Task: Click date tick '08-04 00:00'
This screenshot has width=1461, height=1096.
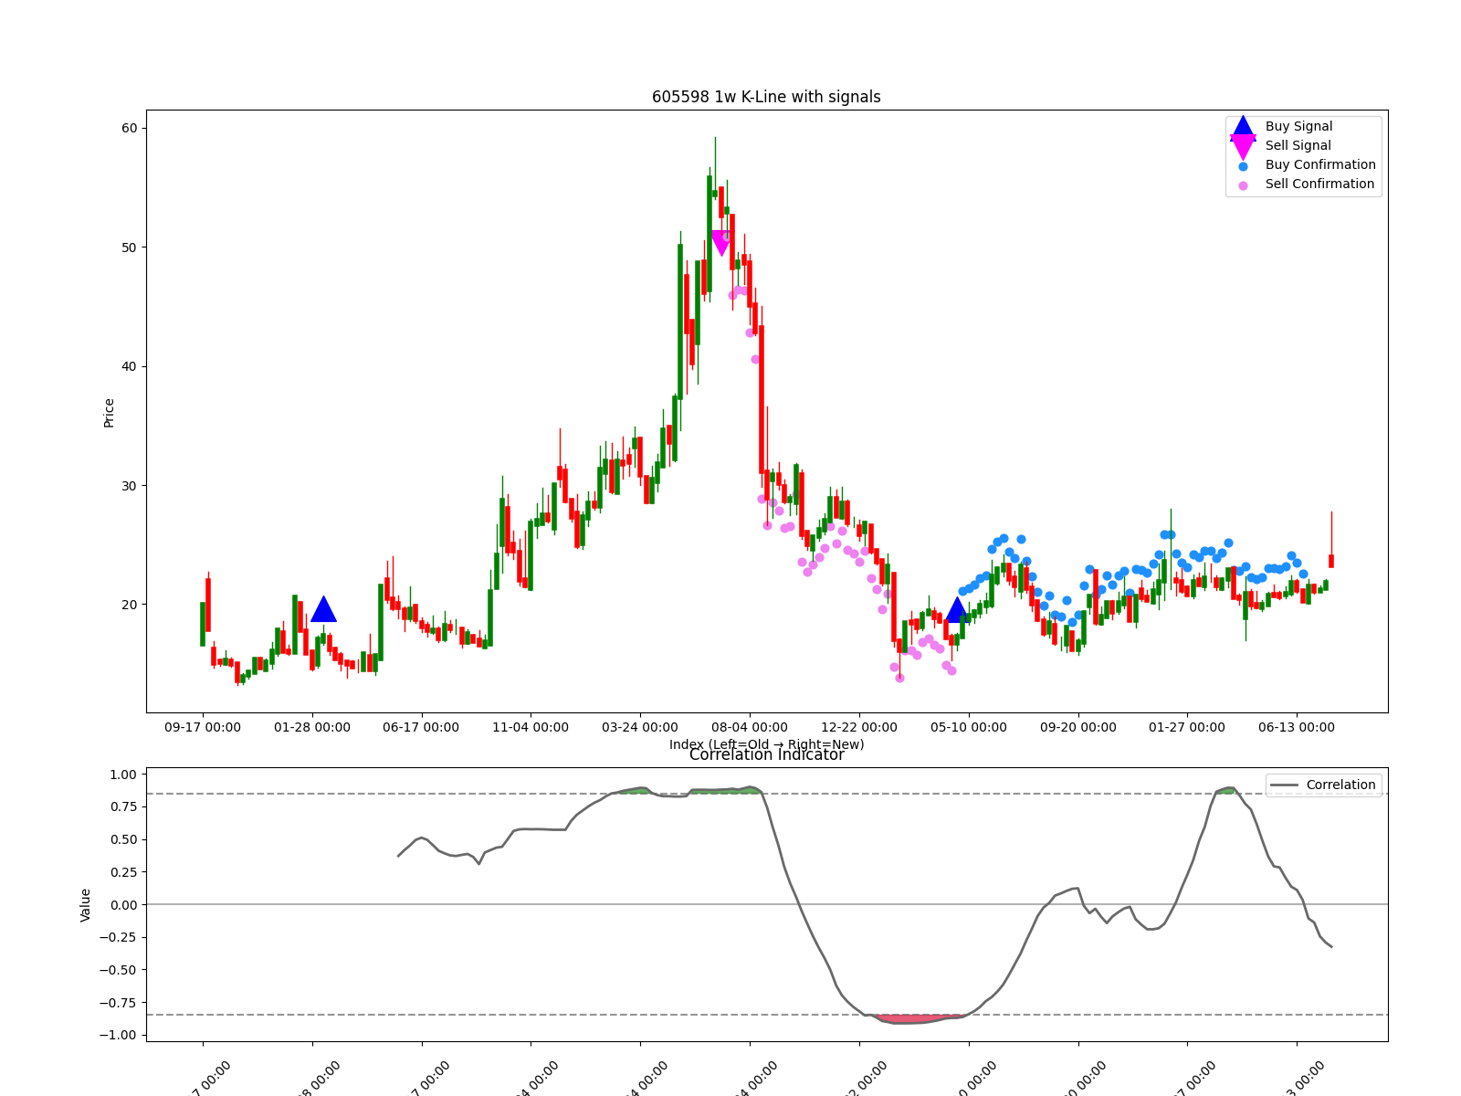Action: click(x=750, y=728)
